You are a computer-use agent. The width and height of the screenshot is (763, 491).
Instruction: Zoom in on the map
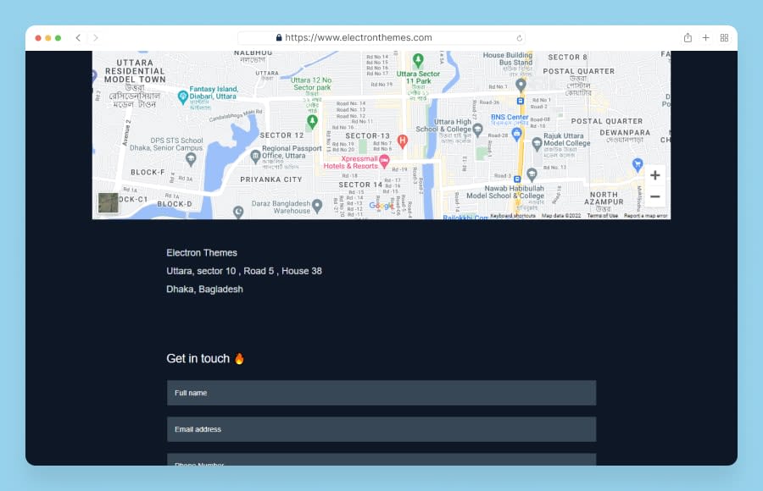click(x=655, y=175)
